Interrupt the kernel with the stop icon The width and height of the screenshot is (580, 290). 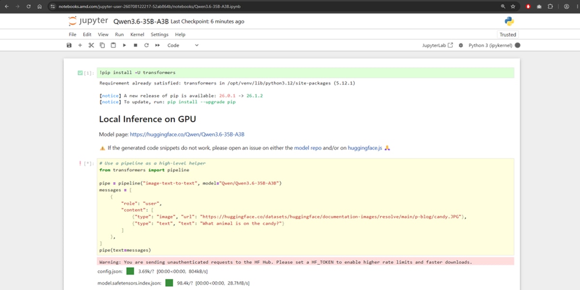pos(135,45)
